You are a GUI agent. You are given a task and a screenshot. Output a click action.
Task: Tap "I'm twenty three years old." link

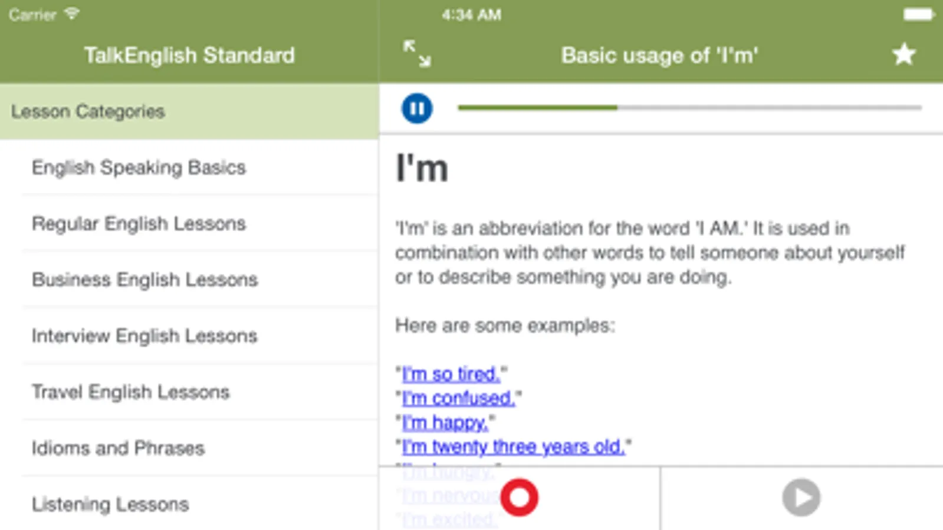pos(513,446)
